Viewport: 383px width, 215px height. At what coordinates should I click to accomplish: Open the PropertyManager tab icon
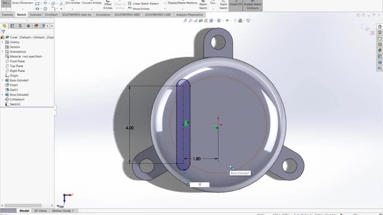point(12,26)
